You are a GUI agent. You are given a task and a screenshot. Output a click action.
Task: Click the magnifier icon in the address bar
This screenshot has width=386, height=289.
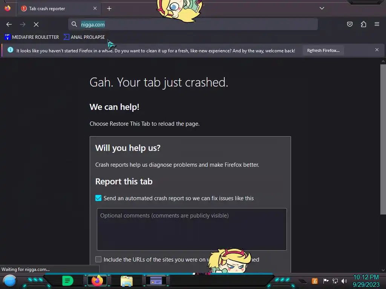click(74, 24)
